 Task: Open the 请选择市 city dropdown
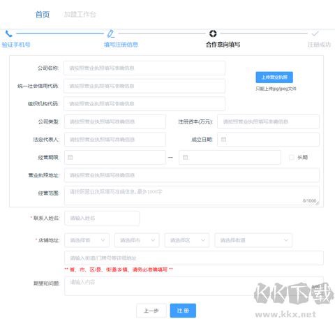click(137, 240)
